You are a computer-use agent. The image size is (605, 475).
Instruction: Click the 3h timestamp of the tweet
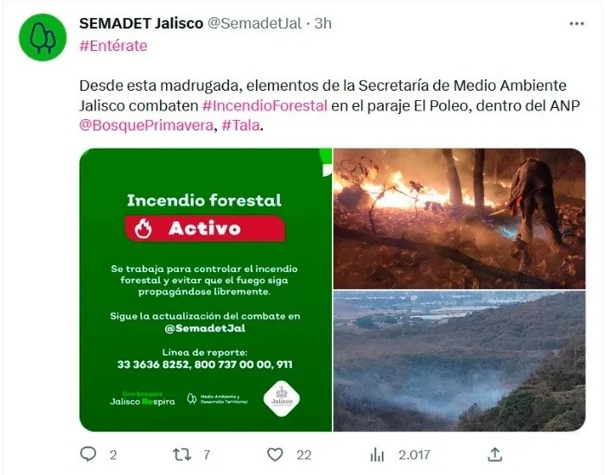(323, 23)
